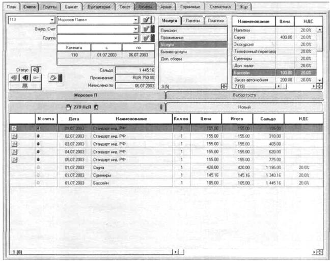Click the Статус icon button
Image resolution: width=332 pixels, height=261 pixels.
pyautogui.click(x=37, y=69)
